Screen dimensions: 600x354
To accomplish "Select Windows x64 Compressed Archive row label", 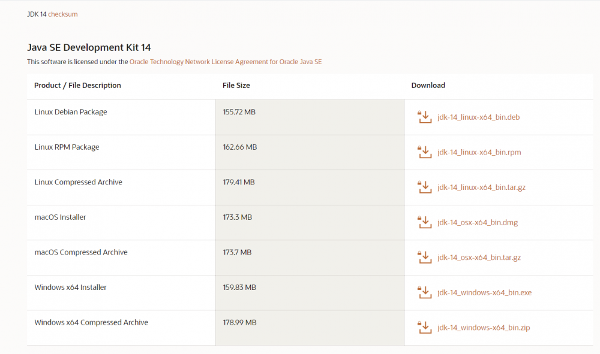I will (91, 322).
